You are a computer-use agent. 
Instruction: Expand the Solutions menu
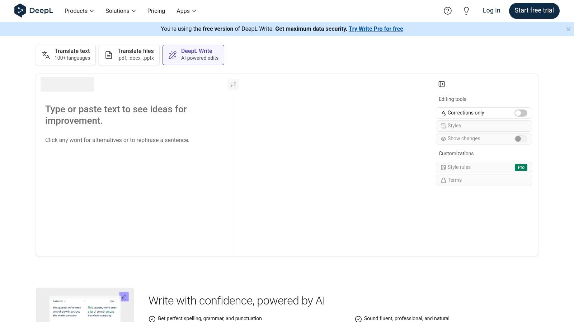tap(120, 11)
